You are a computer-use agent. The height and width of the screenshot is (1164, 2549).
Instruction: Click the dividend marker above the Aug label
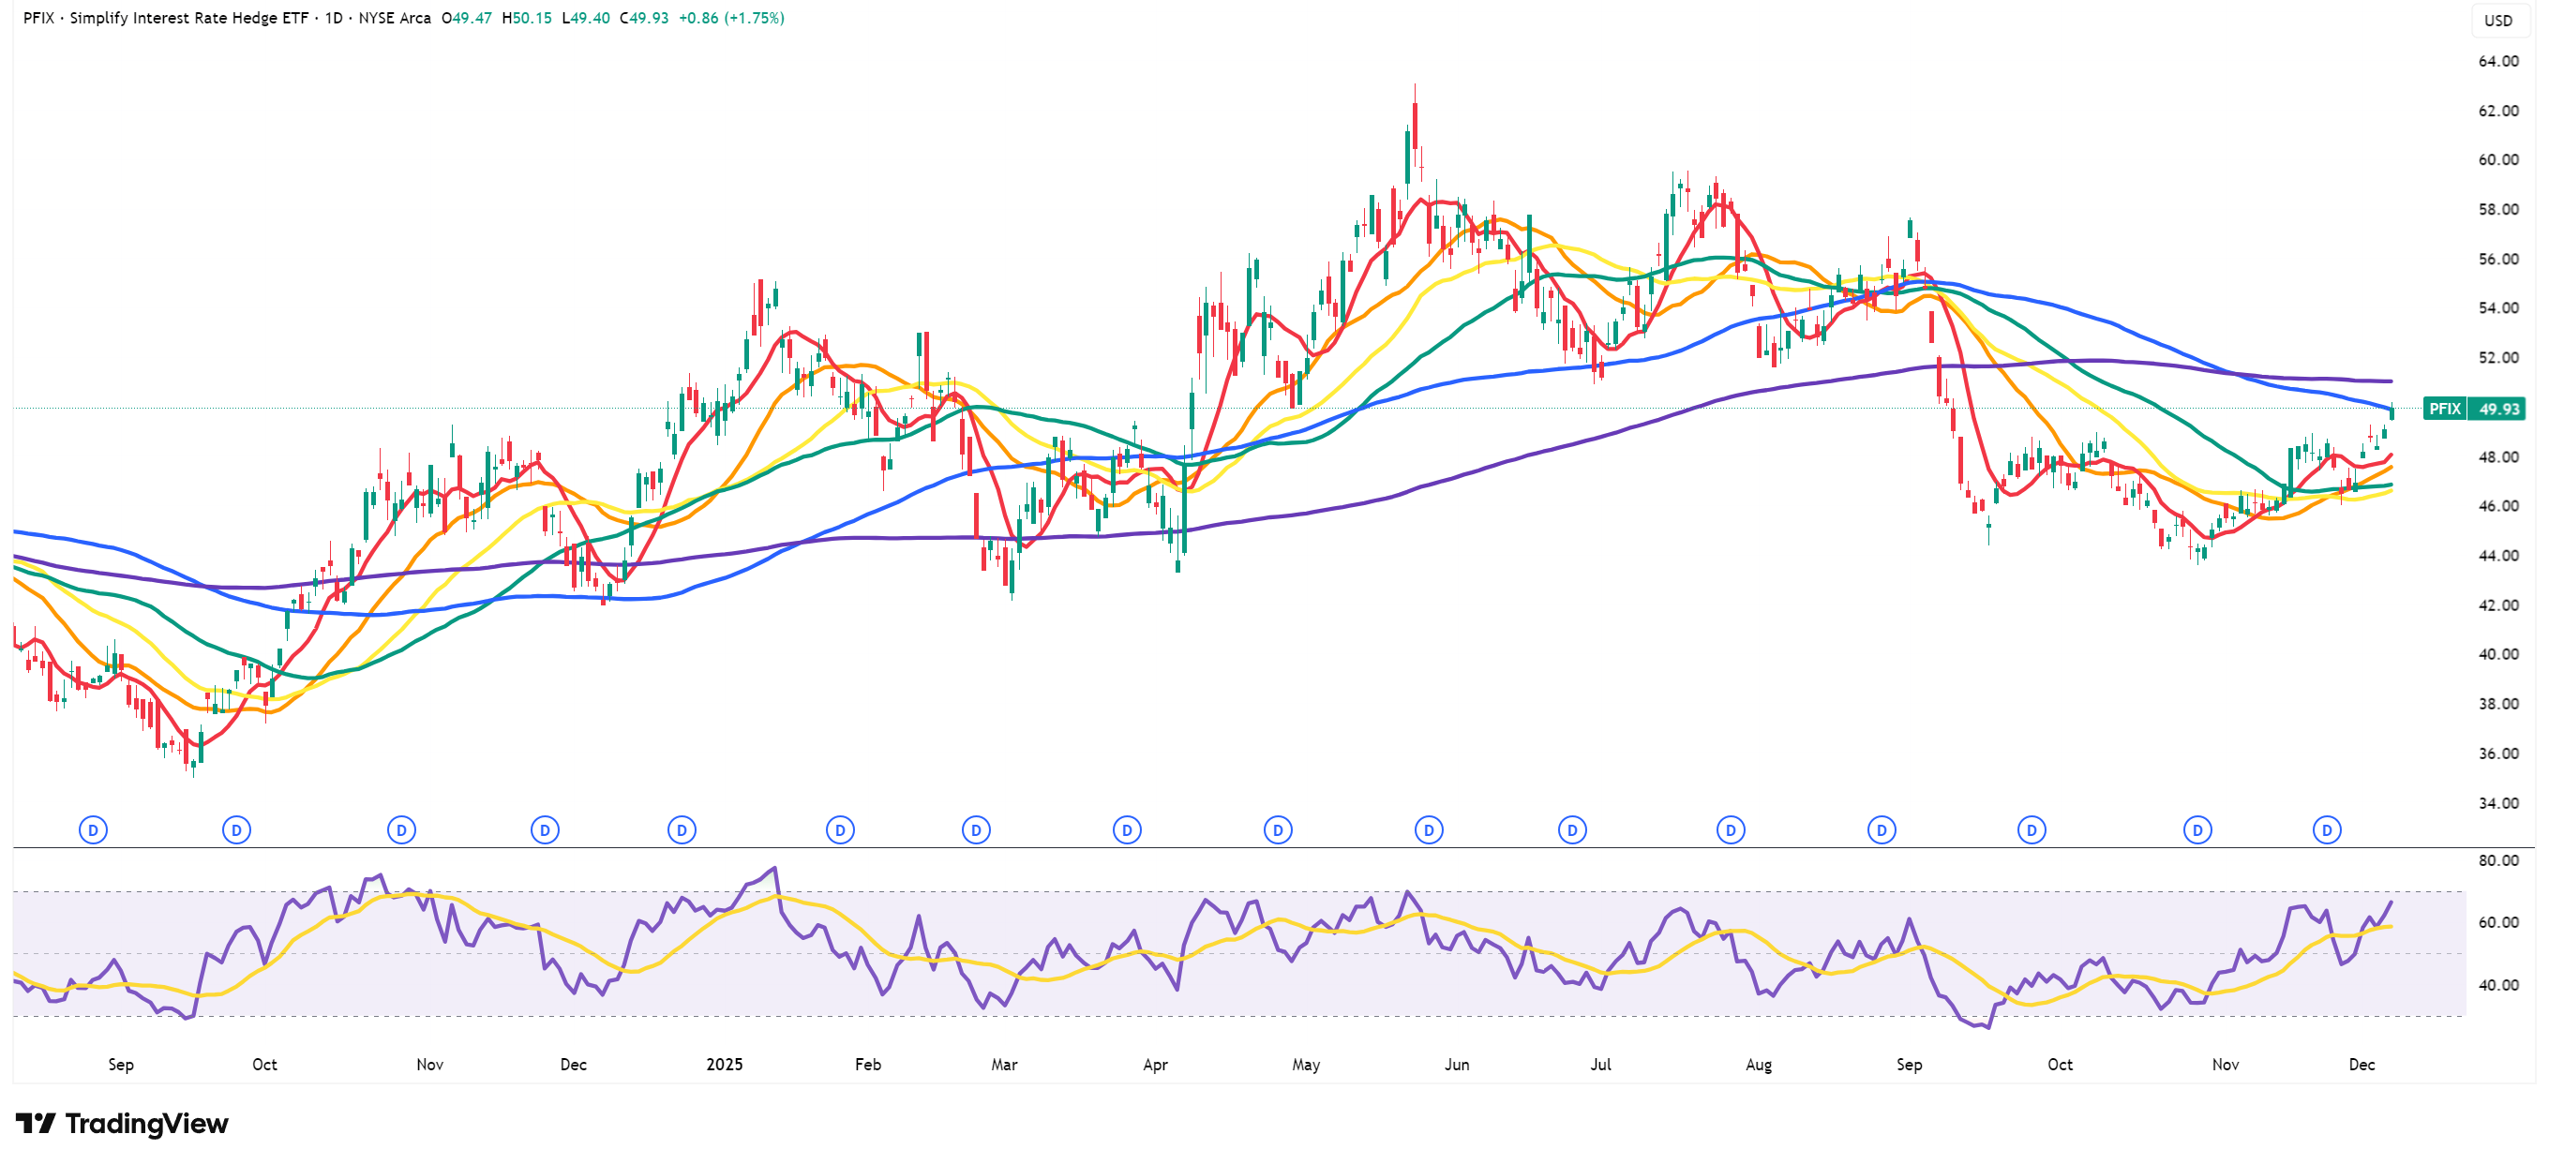(x=1731, y=829)
